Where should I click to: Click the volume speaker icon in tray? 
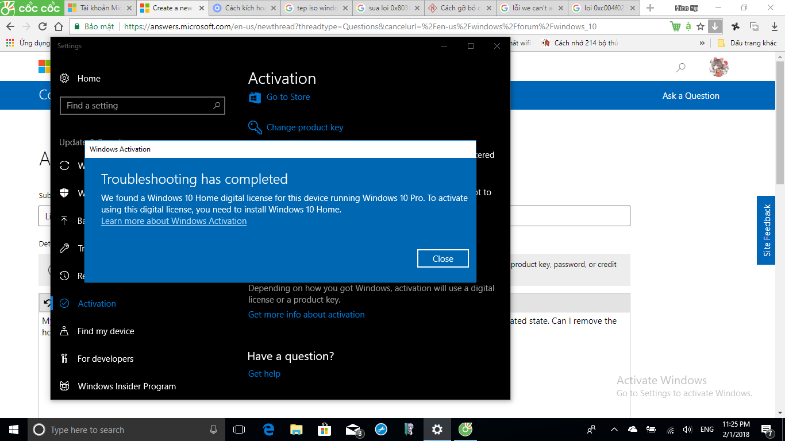[687, 430]
